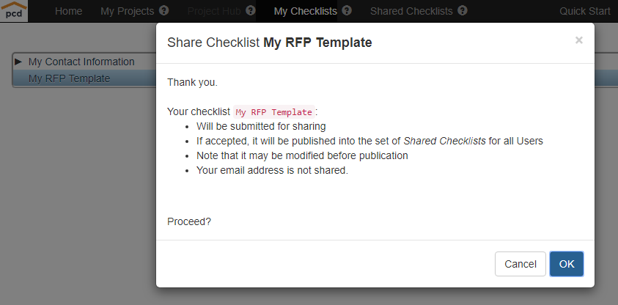Image resolution: width=618 pixels, height=305 pixels.
Task: Click the My Checklists help question icon
Action: coord(347,11)
